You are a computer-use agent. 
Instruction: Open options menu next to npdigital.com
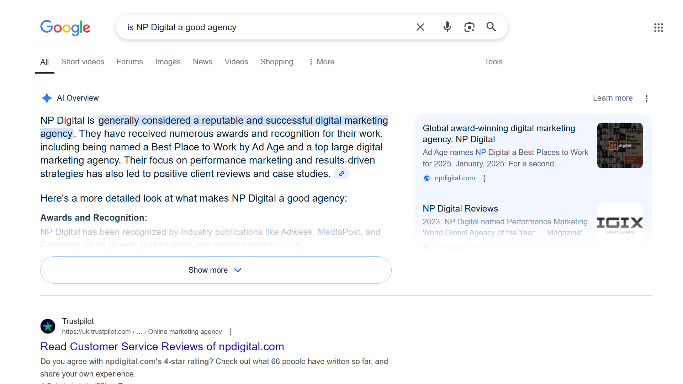point(484,178)
